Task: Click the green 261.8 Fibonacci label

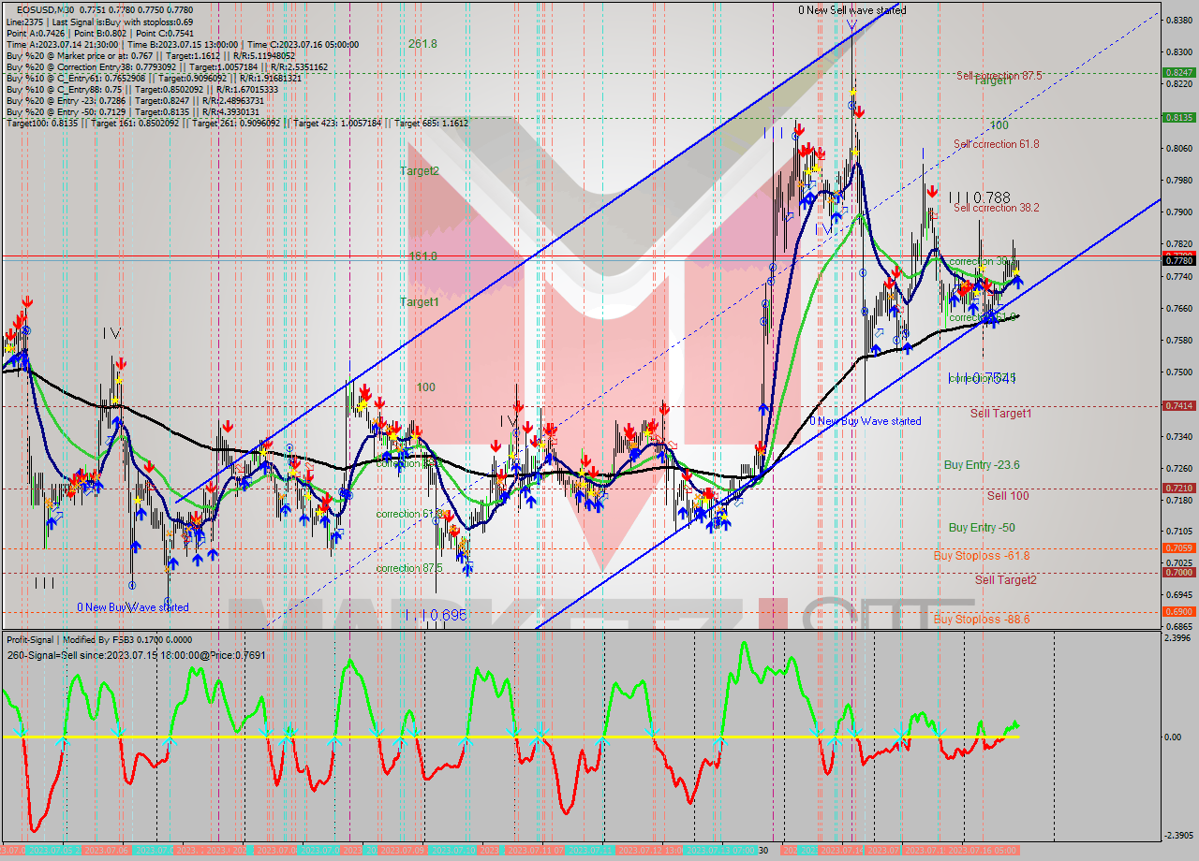Action: pos(422,43)
